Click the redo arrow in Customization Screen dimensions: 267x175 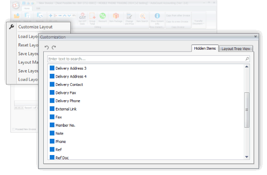(x=54, y=47)
